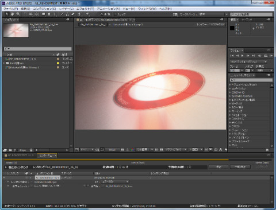Click the Pause render button
The height and width of the screenshot is (210, 276).
[x=240, y=167]
